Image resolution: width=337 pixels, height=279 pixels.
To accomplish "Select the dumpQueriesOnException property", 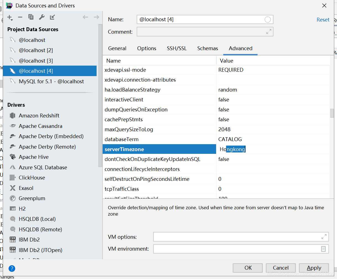I will coord(216,109).
